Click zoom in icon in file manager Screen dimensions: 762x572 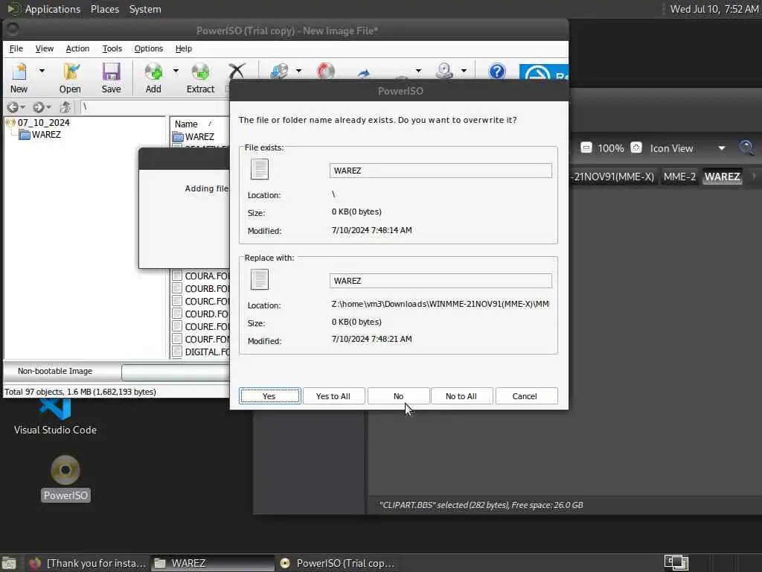click(635, 148)
